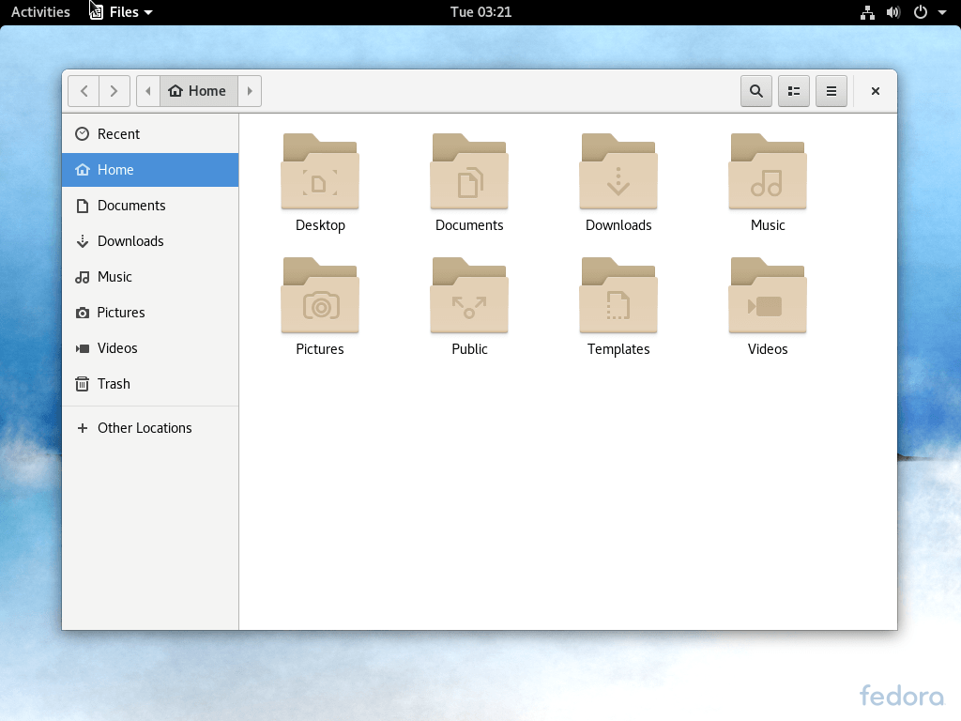Open Videos in the sidebar
Viewport: 961px width, 721px height.
coord(150,347)
